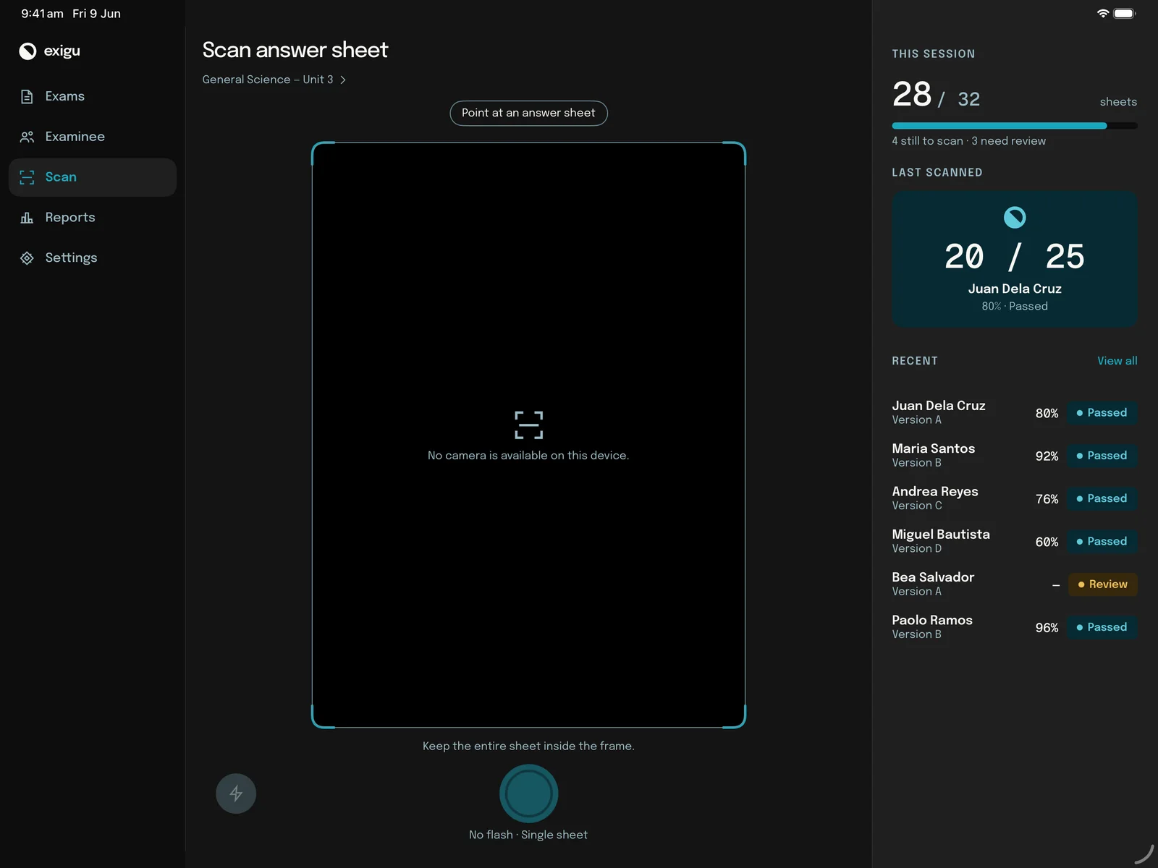Click the 60% score for Miguel Bautista

click(1047, 542)
